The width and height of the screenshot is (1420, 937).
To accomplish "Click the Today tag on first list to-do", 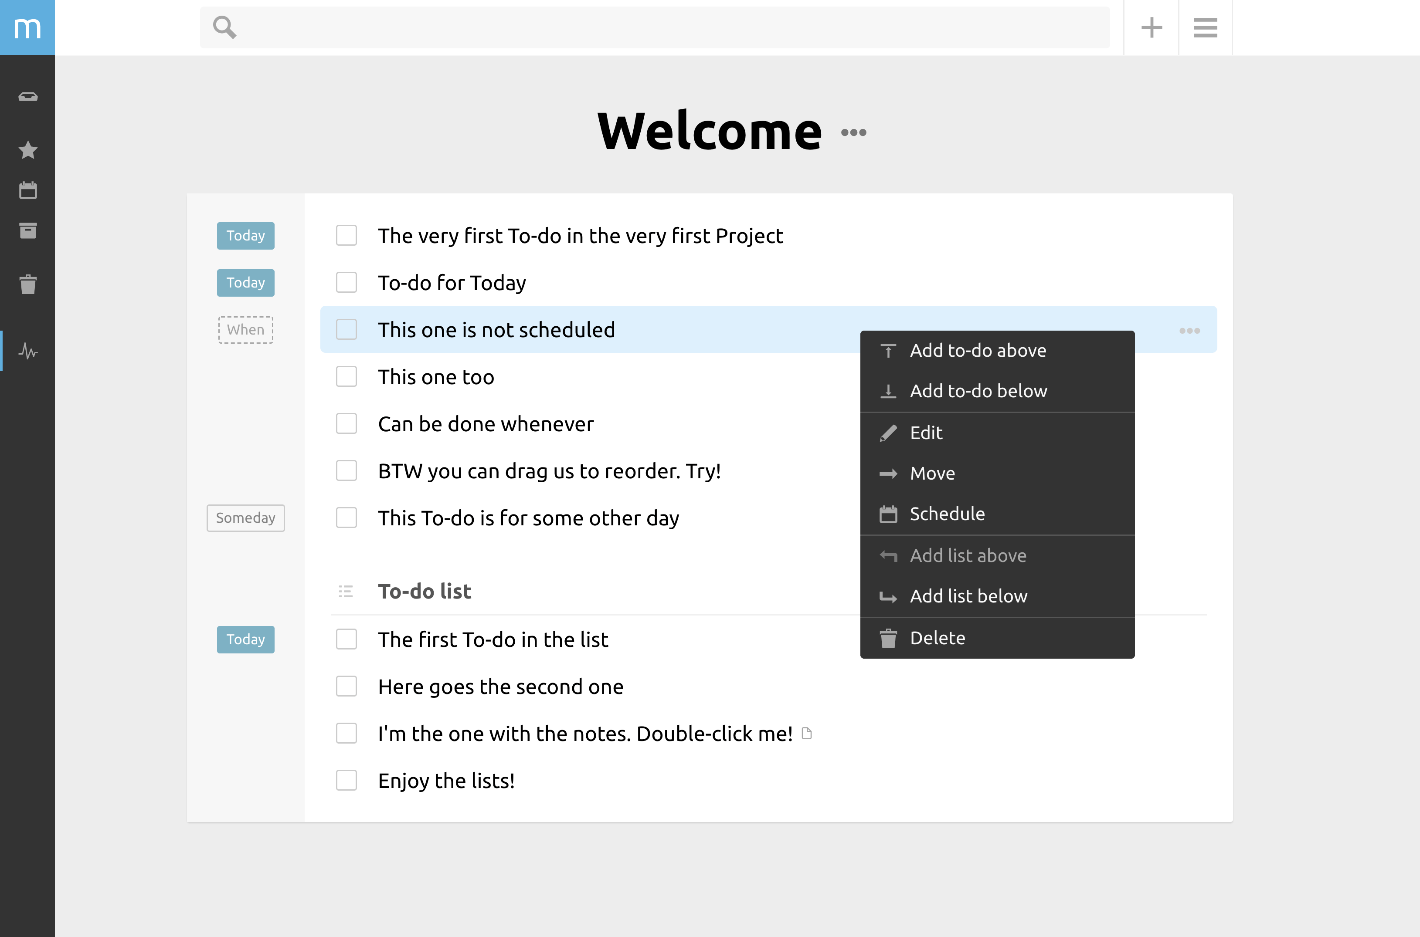I will pos(245,639).
